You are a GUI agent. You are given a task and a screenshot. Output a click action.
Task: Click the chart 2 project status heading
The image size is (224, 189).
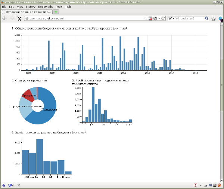[29, 80]
